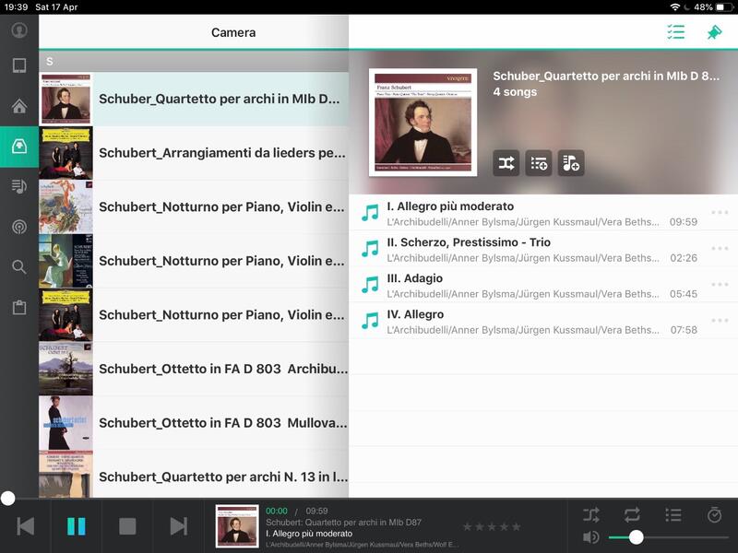
Task: Click the pin icon at top right
Action: pos(714,32)
